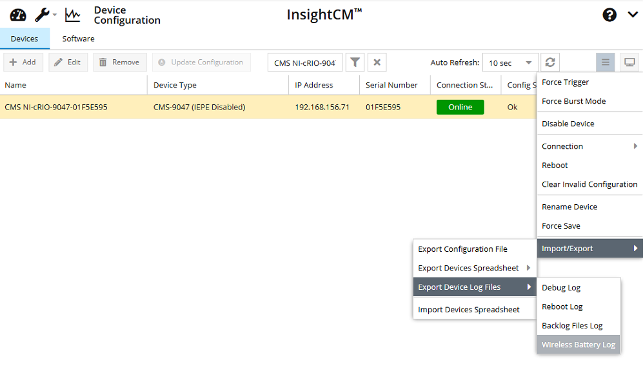Screen dimensions: 643x369
Task: Sort by the Connection Status column header
Action: (x=464, y=85)
